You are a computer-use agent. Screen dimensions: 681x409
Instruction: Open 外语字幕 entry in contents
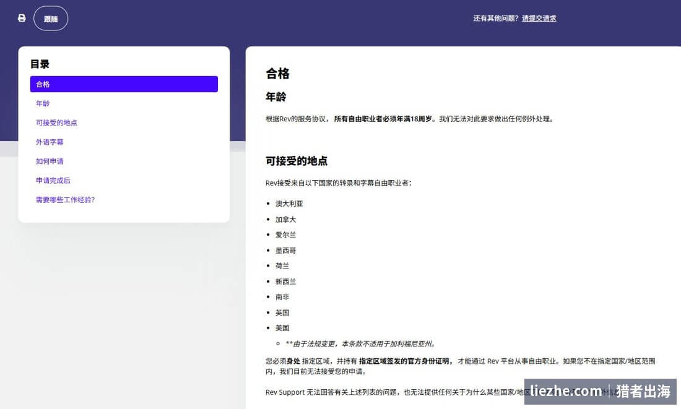pos(50,142)
